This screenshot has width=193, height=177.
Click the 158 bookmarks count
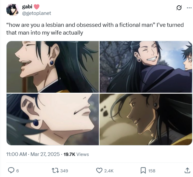tap(152, 171)
